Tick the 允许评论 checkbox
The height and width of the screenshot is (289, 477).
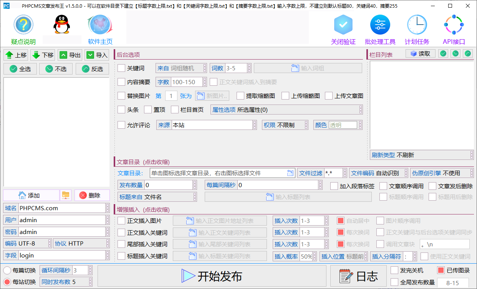(121, 125)
